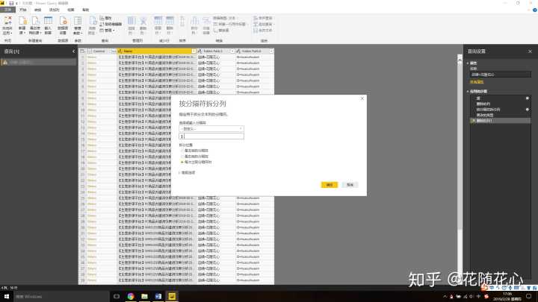This screenshot has width=538, height=302.
Task: Click the yellow OK button in dialog
Action: click(330, 185)
